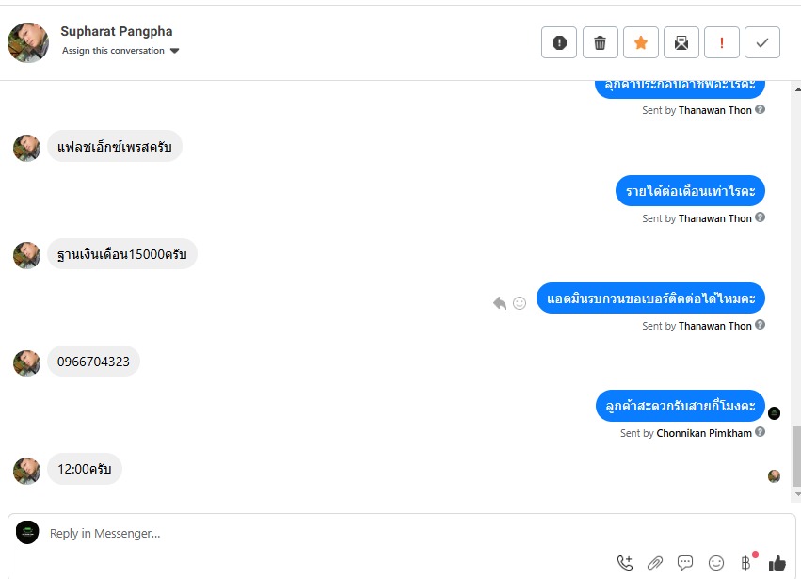
Task: Flag conversation with red exclamation priority icon
Action: pyautogui.click(x=721, y=42)
